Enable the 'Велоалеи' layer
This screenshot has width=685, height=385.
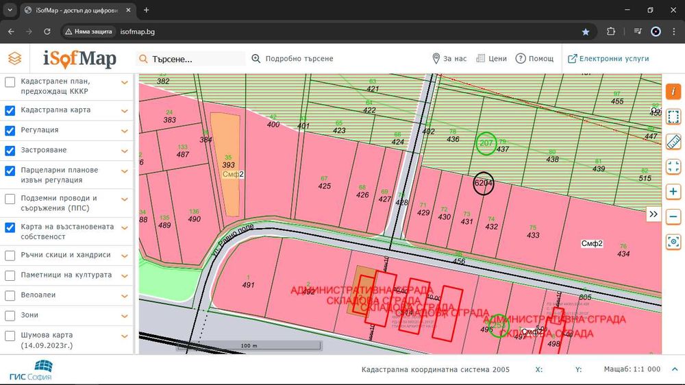tap(10, 296)
